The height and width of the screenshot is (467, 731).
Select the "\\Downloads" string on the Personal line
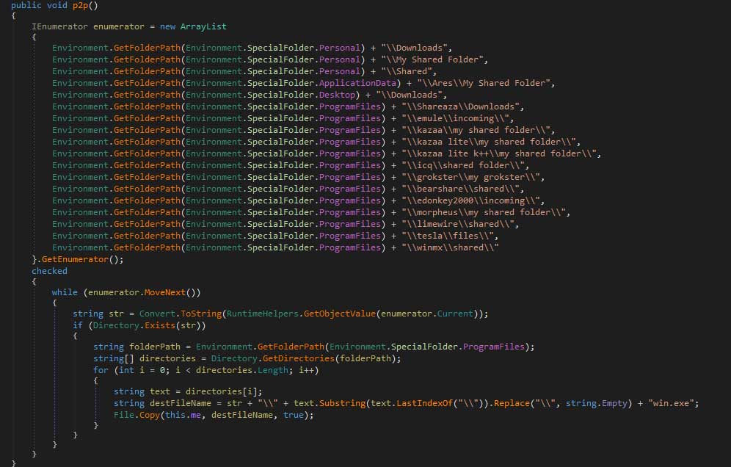(415, 48)
